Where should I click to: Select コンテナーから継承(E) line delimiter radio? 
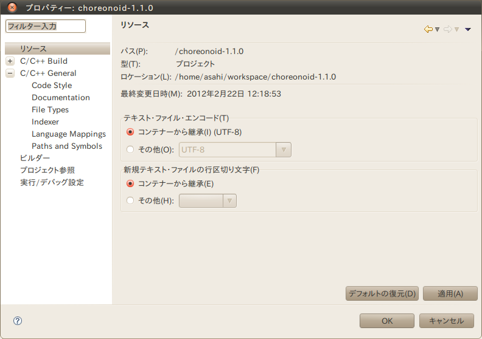click(130, 183)
